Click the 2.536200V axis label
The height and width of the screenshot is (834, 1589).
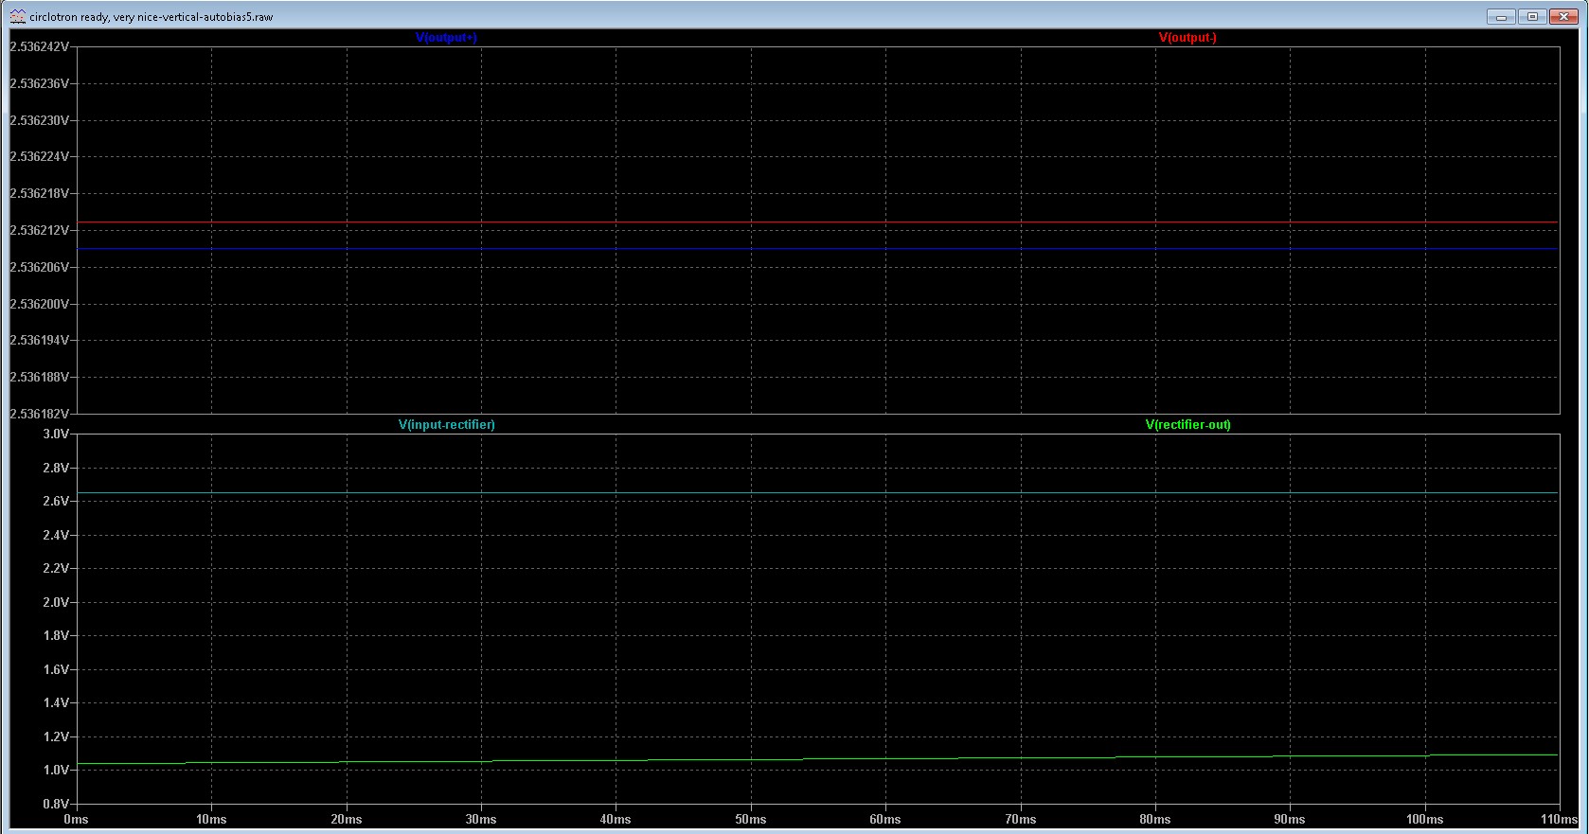(x=39, y=304)
